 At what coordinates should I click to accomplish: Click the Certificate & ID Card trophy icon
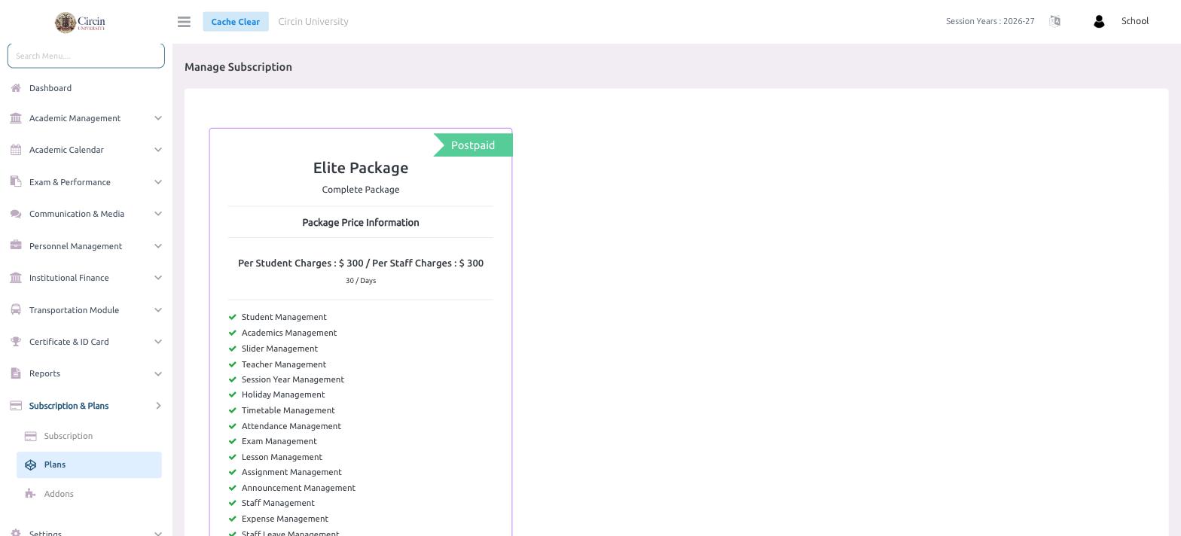coord(16,342)
